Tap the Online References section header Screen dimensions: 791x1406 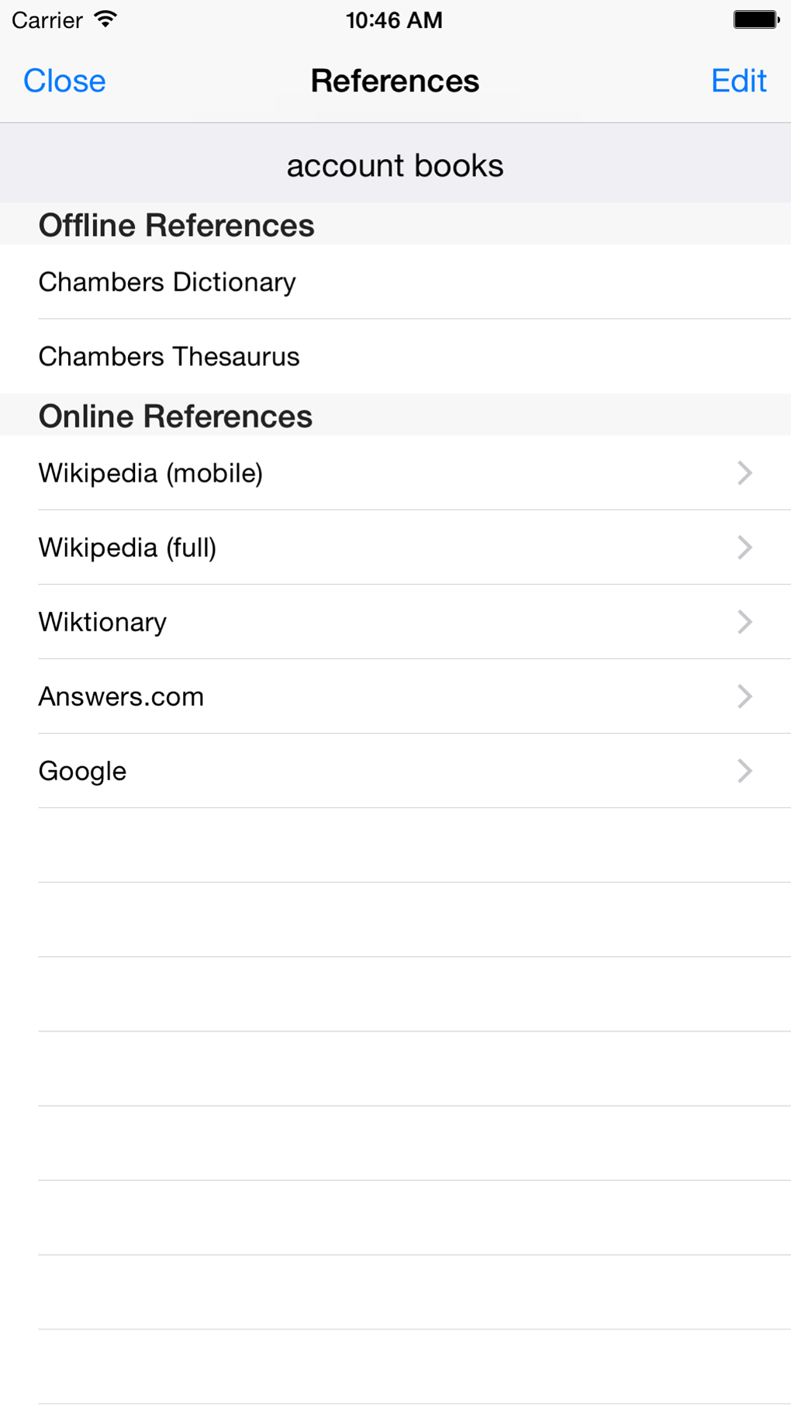176,416
